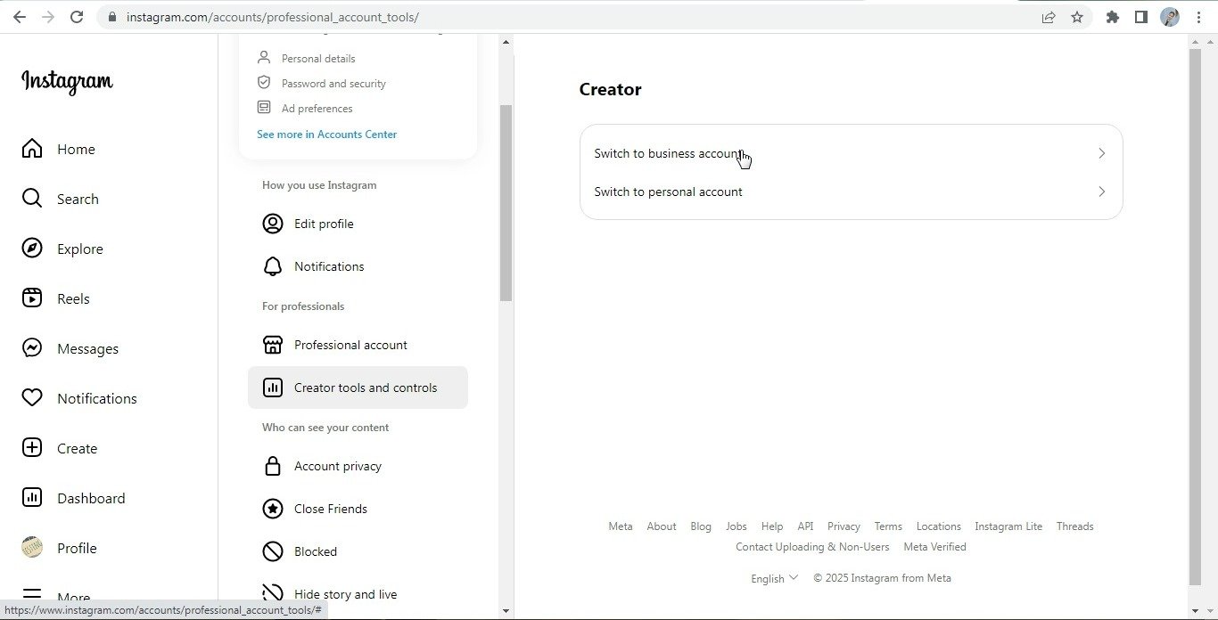
Task: Open Contact Uploading & Non-Users link
Action: click(x=812, y=547)
